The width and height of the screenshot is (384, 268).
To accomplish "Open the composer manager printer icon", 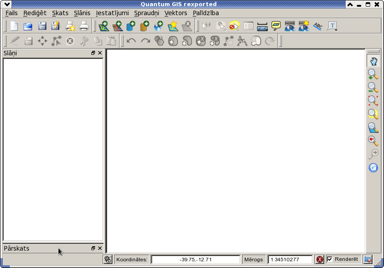I will tap(84, 26).
